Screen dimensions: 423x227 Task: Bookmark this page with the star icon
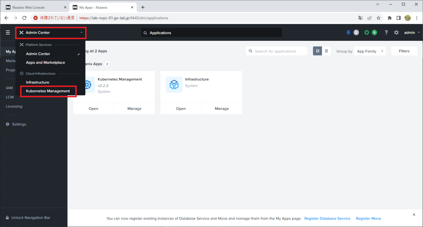379,18
